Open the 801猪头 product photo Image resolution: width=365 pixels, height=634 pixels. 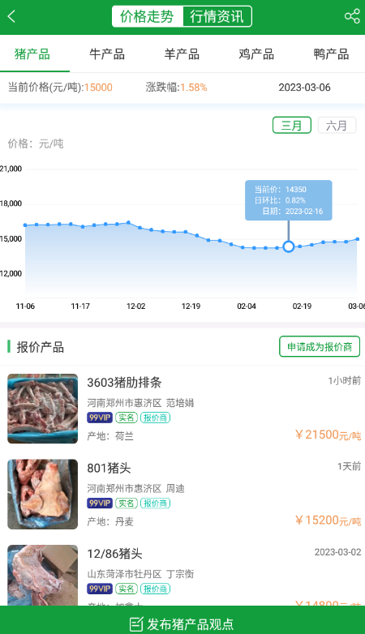tap(42, 494)
